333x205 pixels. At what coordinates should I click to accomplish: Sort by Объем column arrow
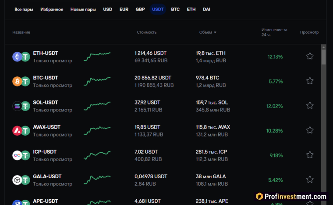click(215, 32)
